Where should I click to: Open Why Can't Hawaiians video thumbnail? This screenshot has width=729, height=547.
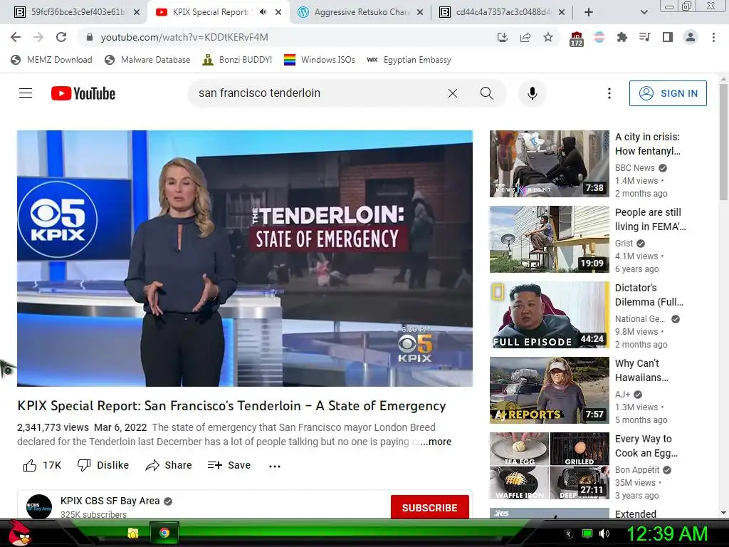click(x=549, y=390)
